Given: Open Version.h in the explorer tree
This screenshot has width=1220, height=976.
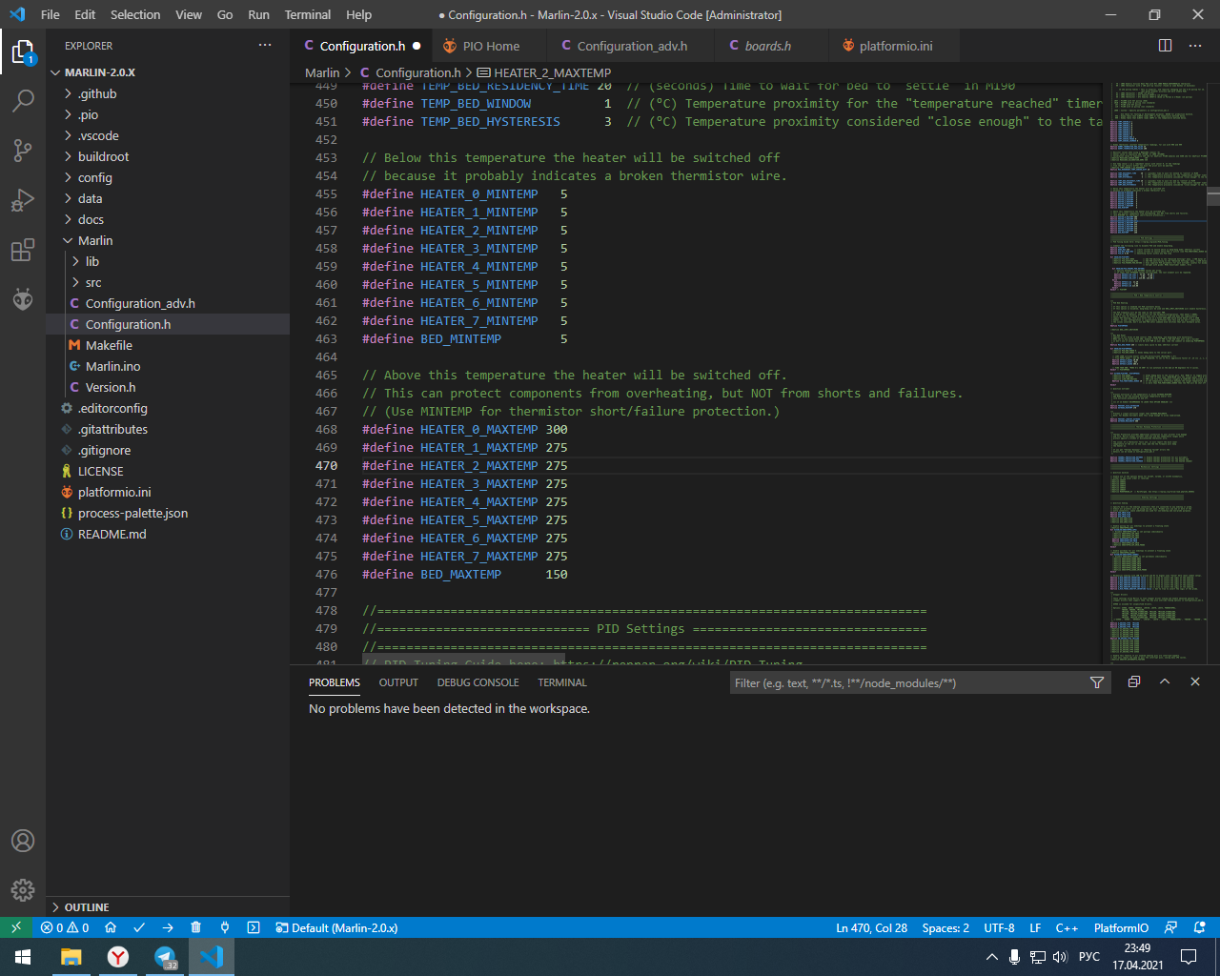Looking at the screenshot, I should click(167, 387).
